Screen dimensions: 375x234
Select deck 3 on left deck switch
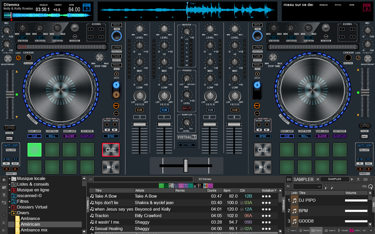(116, 95)
